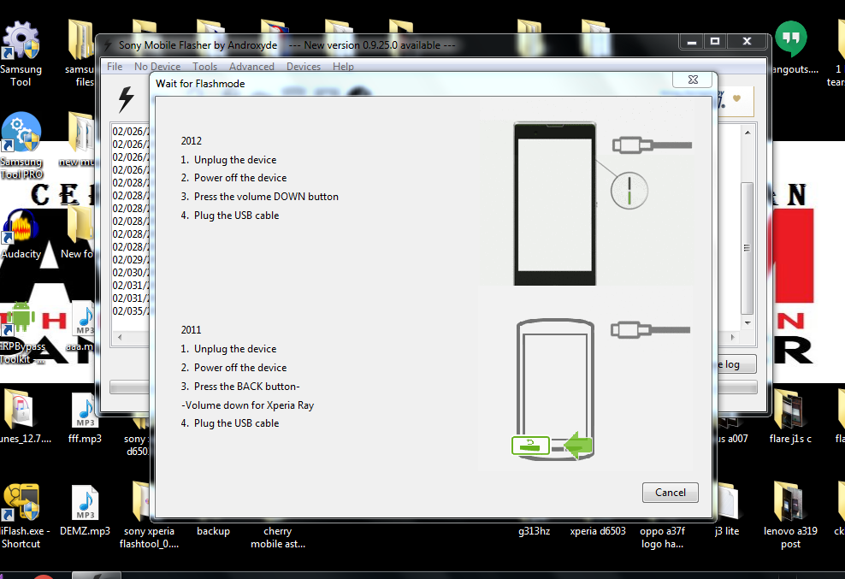Open the Samsung Tool desktop shortcut
This screenshot has height=579, width=845.
(x=21, y=53)
